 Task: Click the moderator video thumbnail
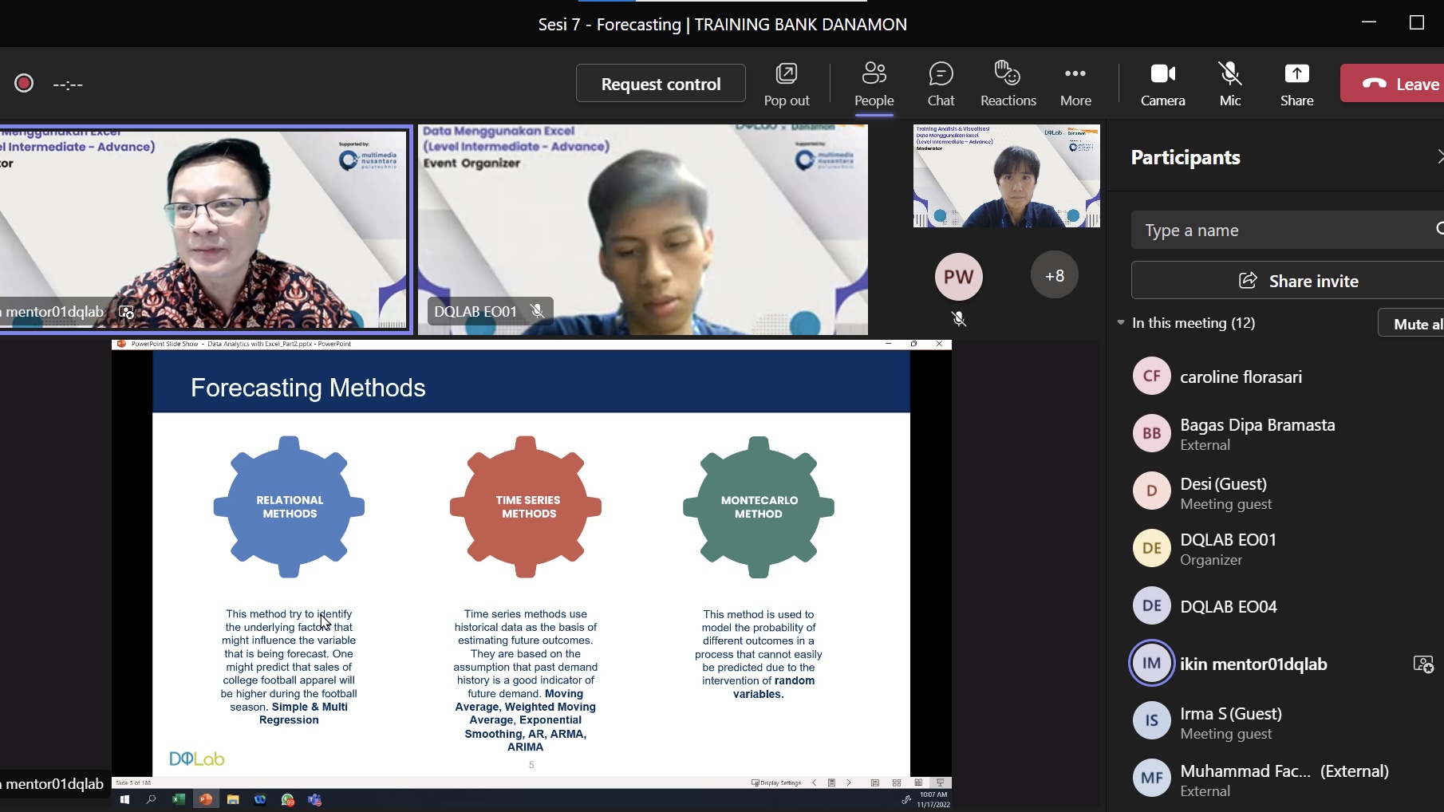tap(1006, 176)
